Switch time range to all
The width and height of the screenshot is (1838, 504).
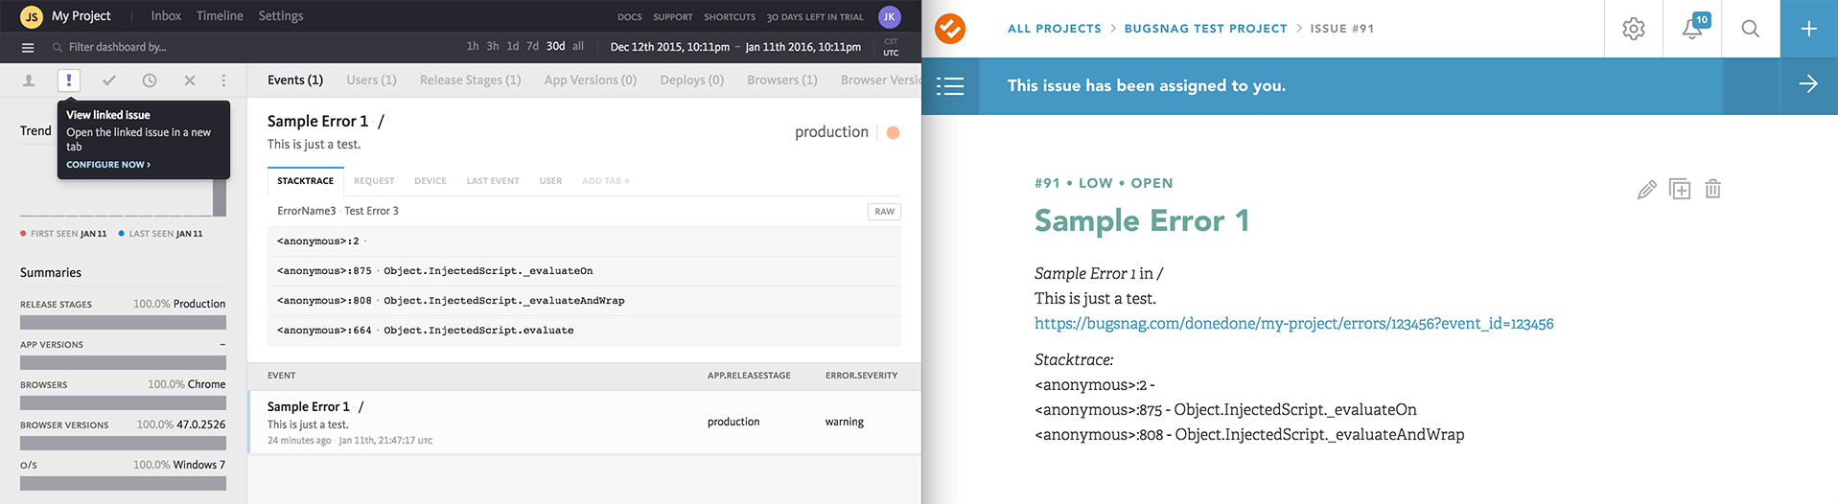pos(578,46)
